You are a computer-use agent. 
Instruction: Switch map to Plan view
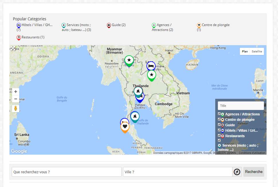point(245,51)
